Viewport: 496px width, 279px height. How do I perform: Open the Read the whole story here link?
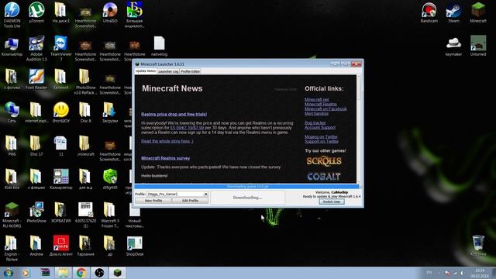point(167,141)
